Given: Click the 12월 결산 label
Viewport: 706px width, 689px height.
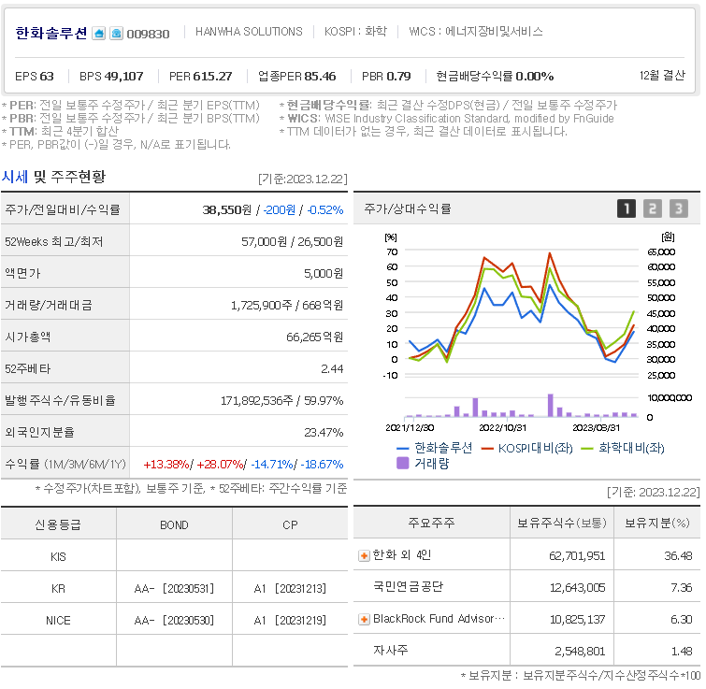Looking at the screenshot, I should 662,75.
